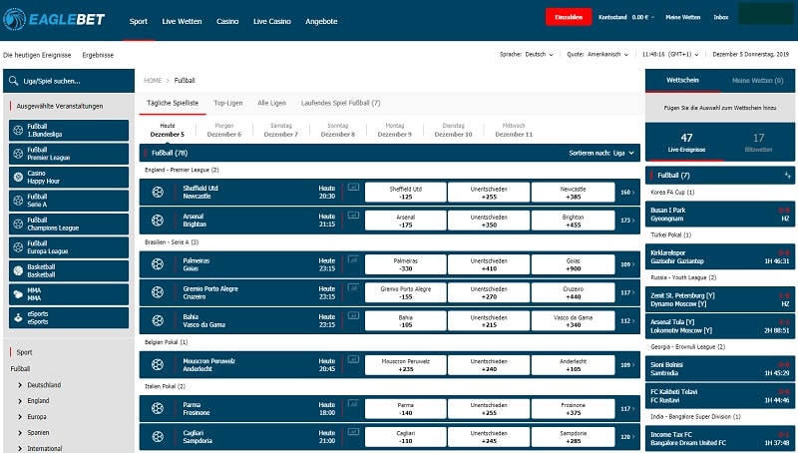Open the Inbox link
Screen dimensions: 798x453
point(720,17)
